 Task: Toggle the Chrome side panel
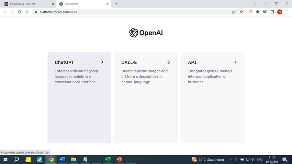click(x=272, y=12)
